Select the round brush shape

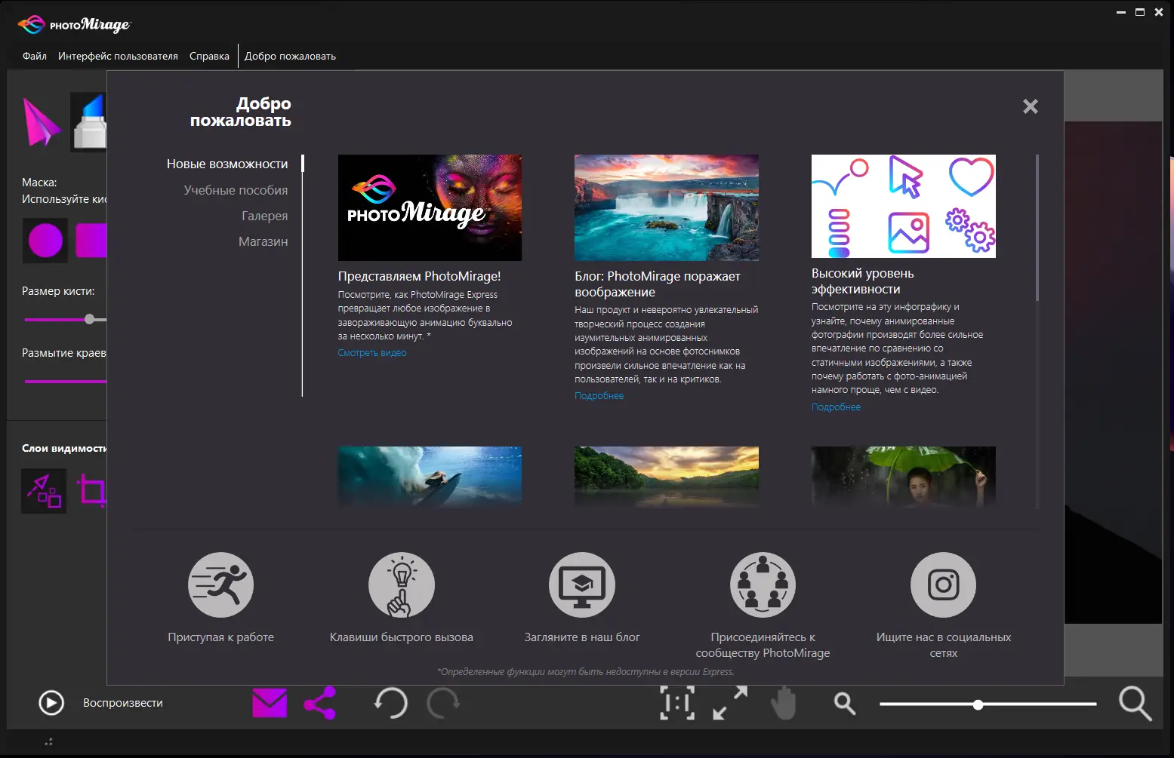[x=45, y=241]
